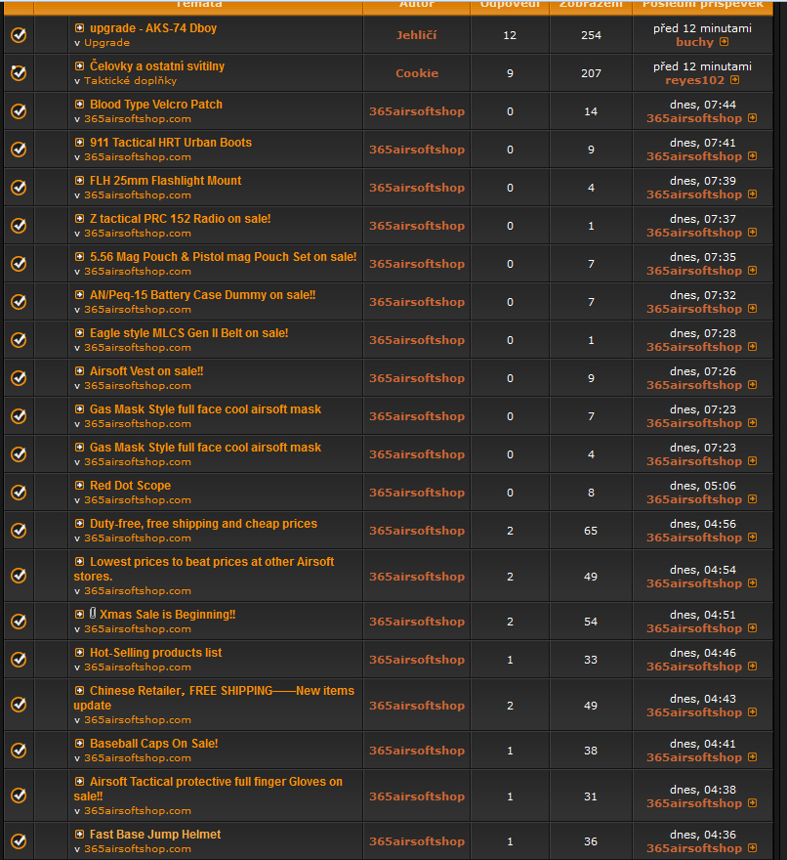The height and width of the screenshot is (860, 787).
Task: Open the "911 Tactical HRT Urban Boots" thread
Action: coord(171,143)
